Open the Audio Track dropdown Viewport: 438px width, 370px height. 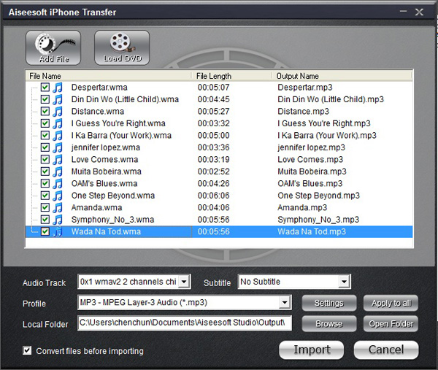point(184,282)
